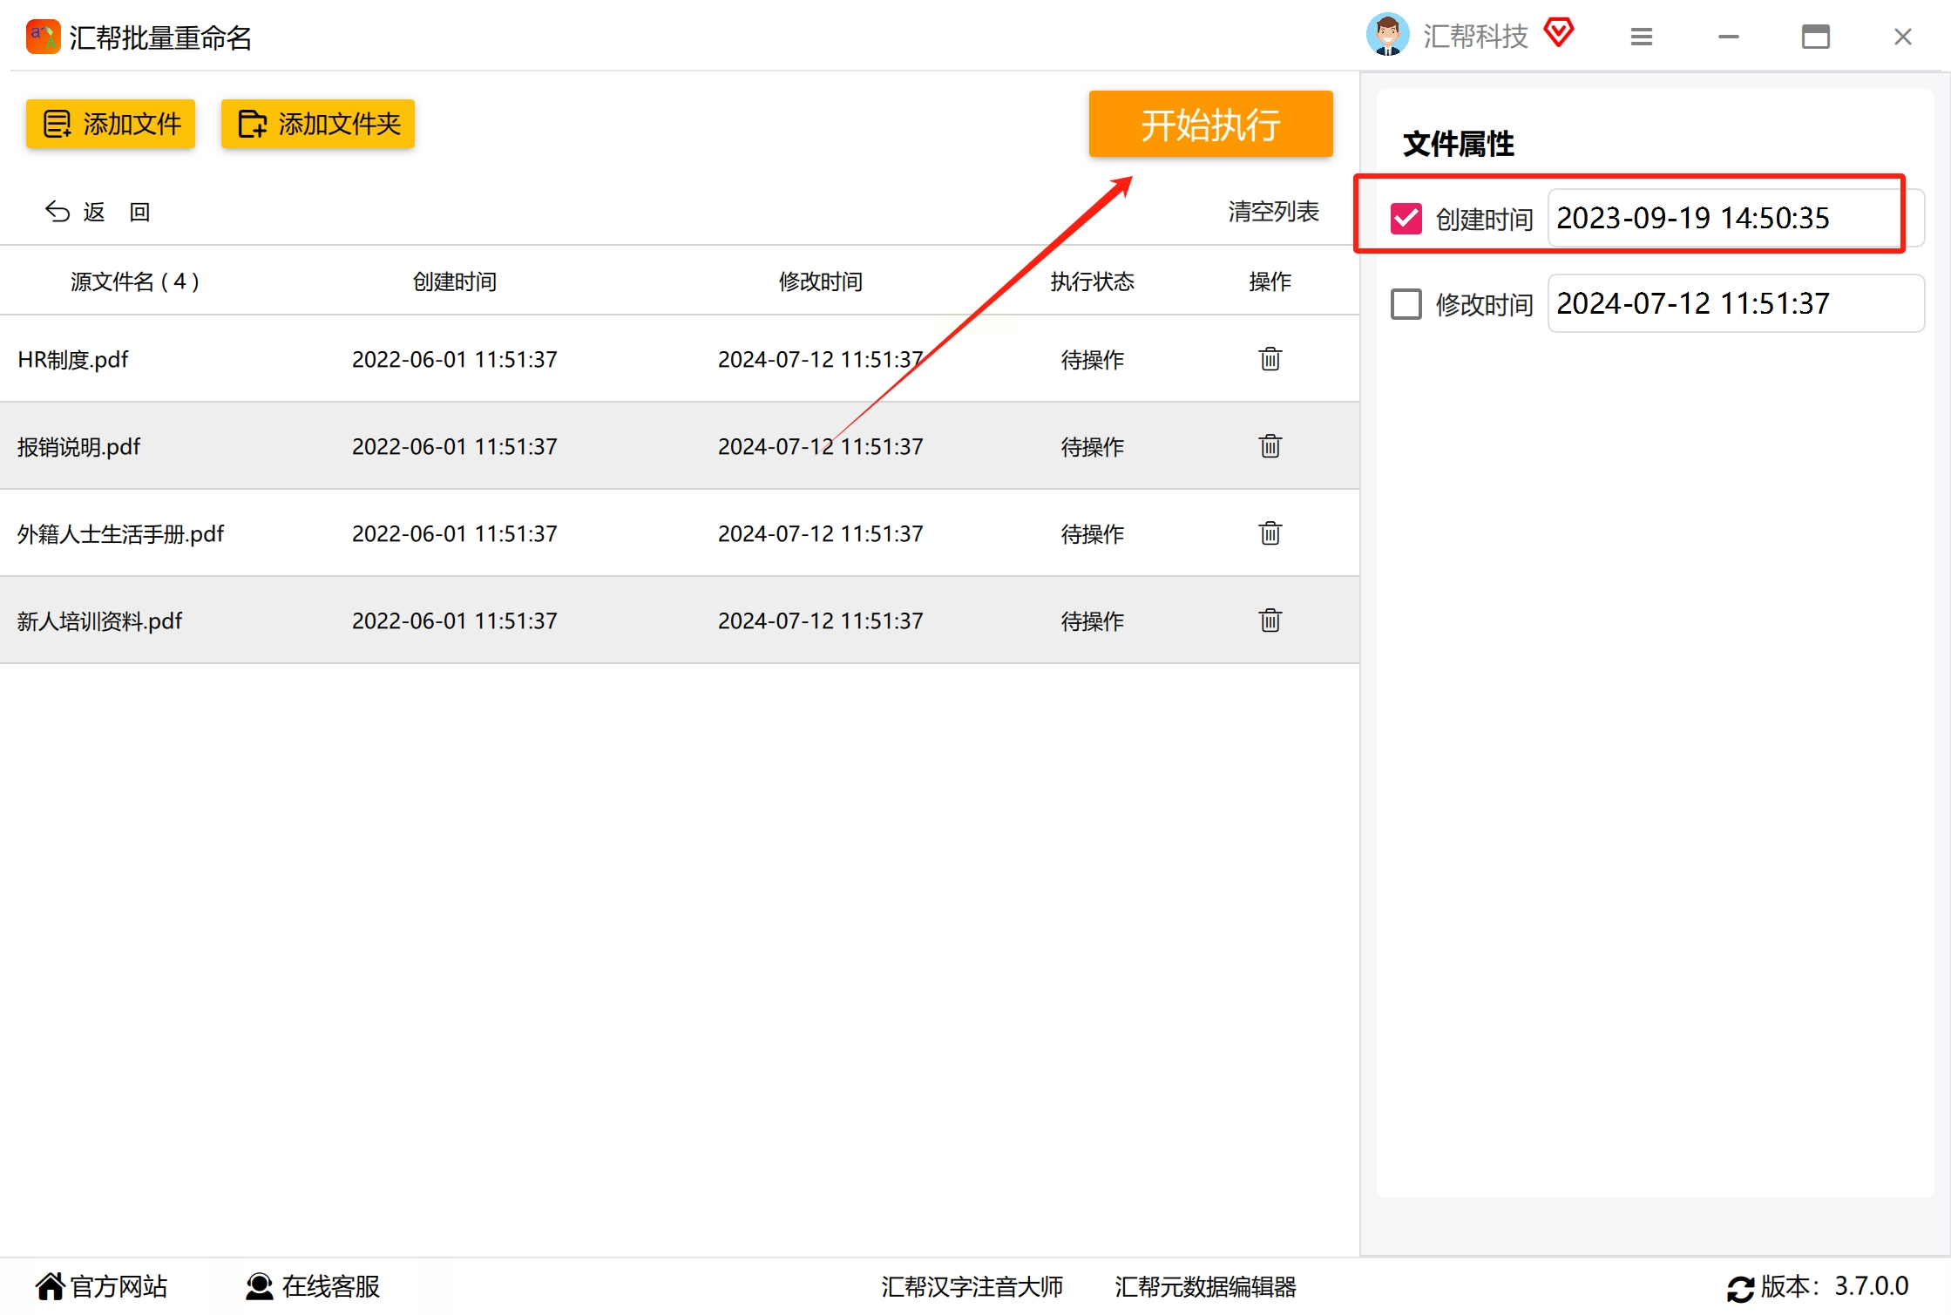Enable the 修改时间 checkbox

tap(1406, 304)
